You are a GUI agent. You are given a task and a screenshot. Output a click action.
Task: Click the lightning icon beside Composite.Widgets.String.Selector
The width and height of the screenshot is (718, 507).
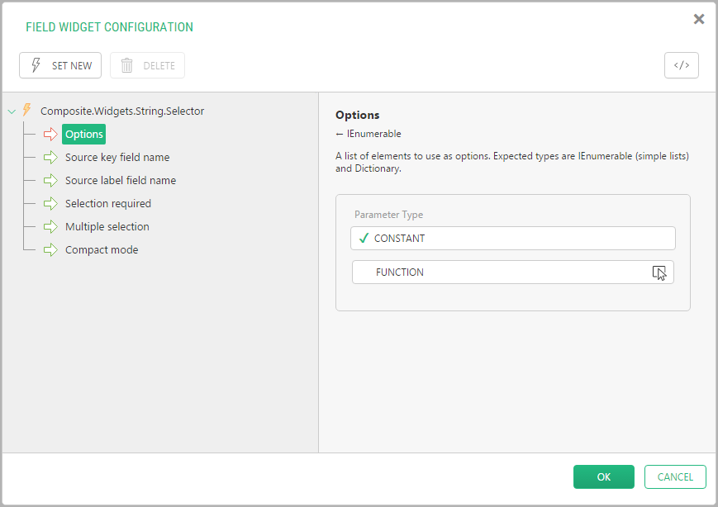[x=27, y=111]
